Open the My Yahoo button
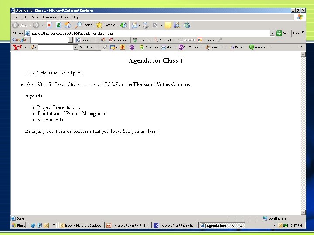 coord(189,47)
